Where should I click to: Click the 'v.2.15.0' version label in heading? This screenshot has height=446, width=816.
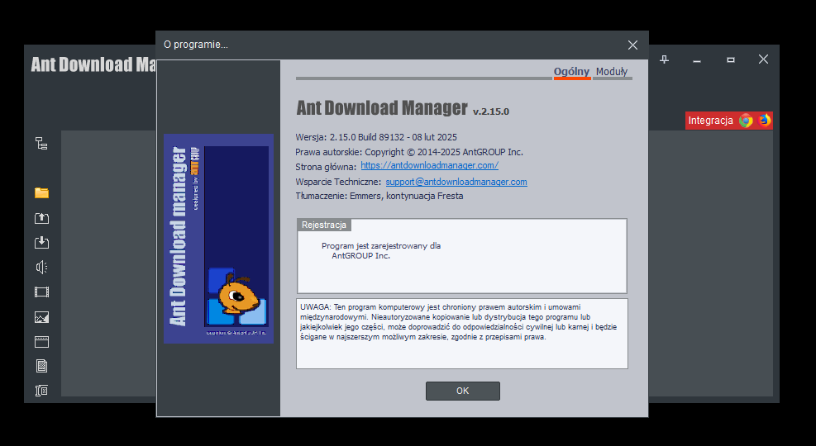[x=491, y=111]
